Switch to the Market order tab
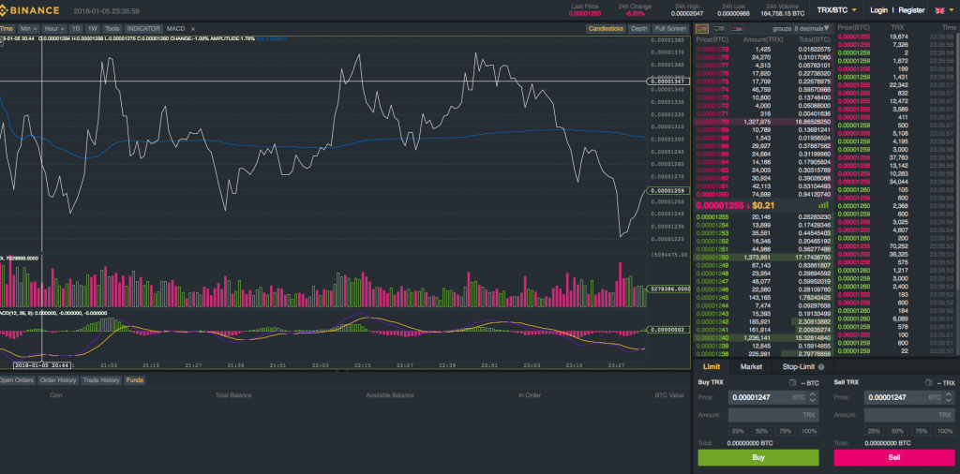 pyautogui.click(x=751, y=366)
